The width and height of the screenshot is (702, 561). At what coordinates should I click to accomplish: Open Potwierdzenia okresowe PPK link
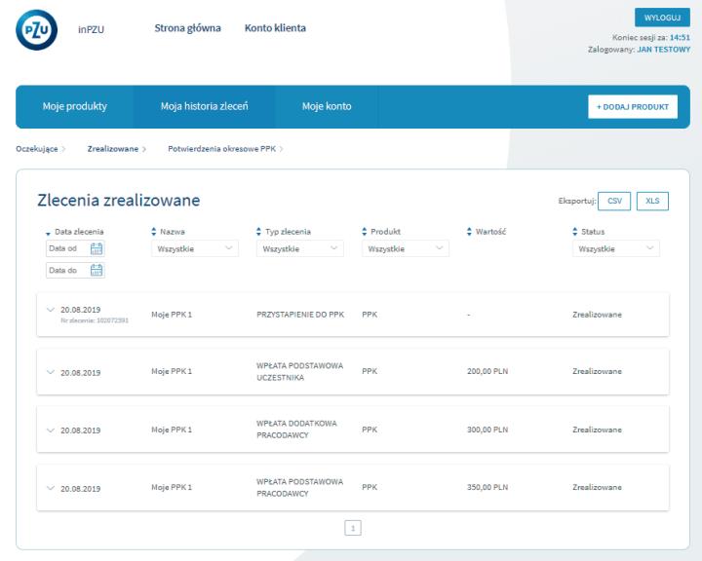tap(223, 148)
